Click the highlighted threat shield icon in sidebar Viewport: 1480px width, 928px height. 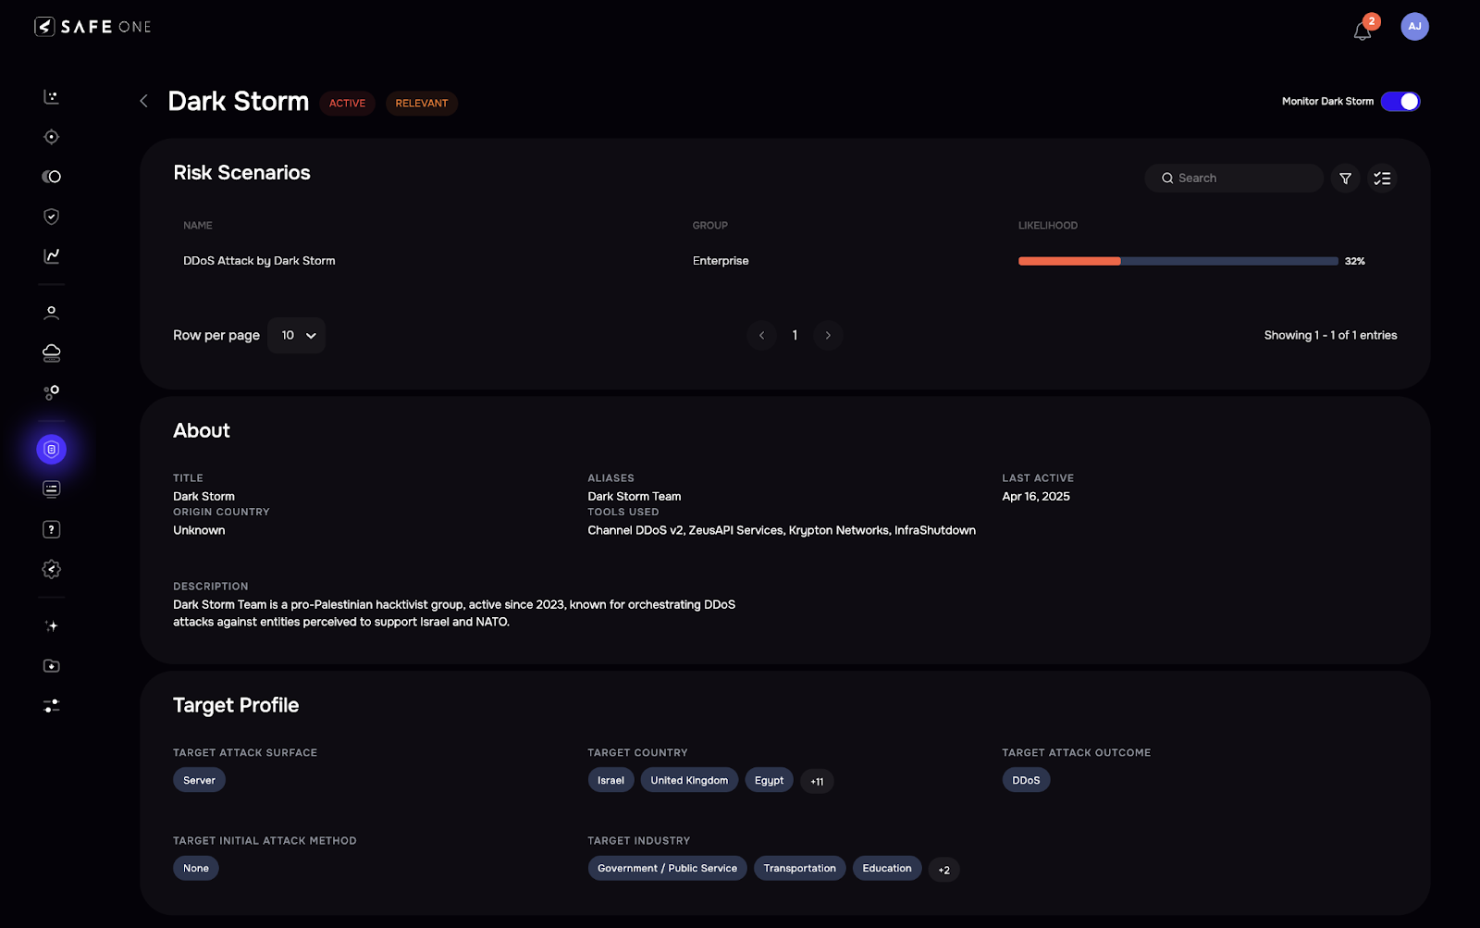click(x=51, y=449)
